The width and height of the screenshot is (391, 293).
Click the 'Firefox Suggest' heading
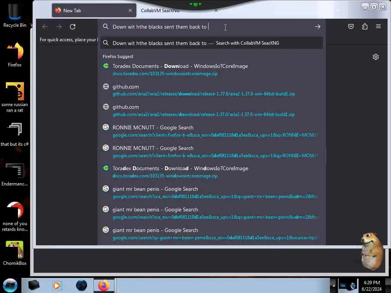click(x=118, y=56)
